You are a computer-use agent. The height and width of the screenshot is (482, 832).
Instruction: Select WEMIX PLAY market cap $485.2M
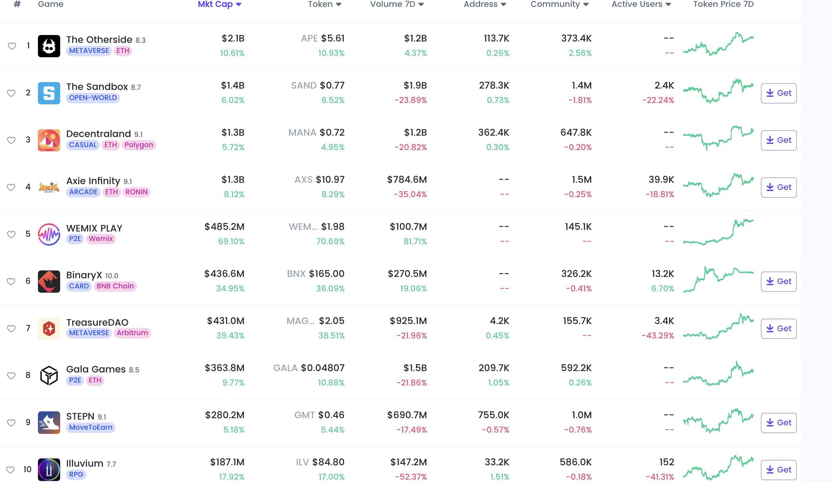pos(224,227)
